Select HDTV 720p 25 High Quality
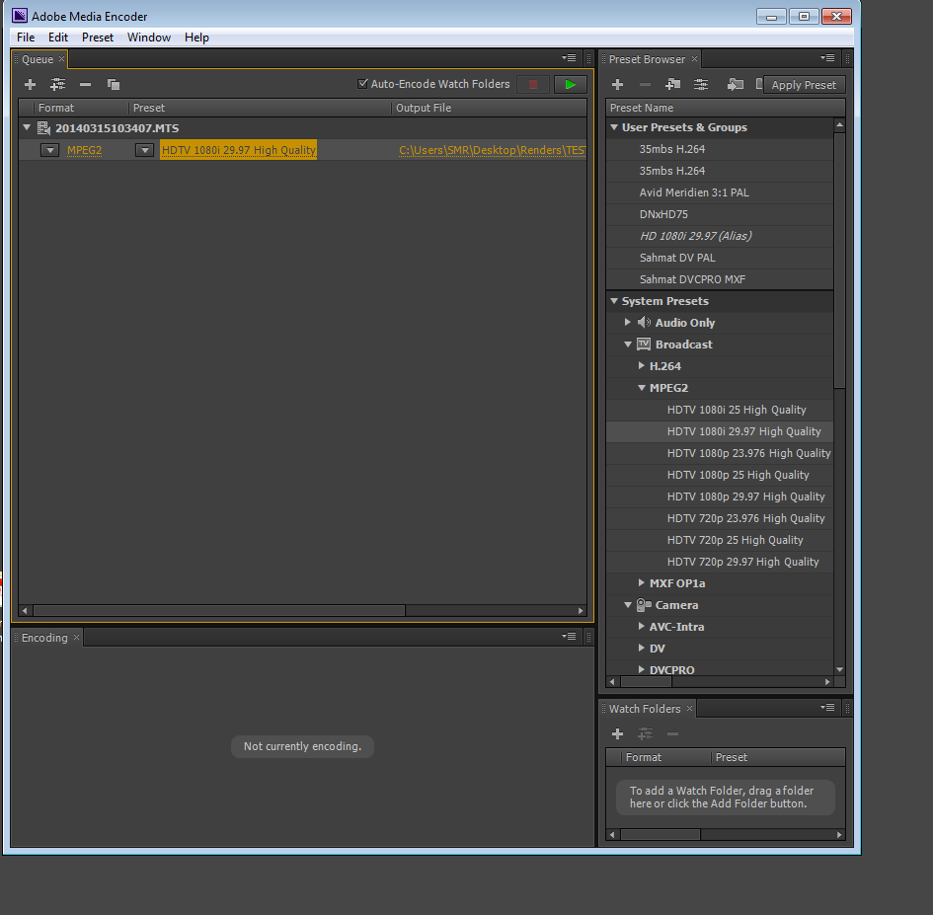 (x=720, y=540)
